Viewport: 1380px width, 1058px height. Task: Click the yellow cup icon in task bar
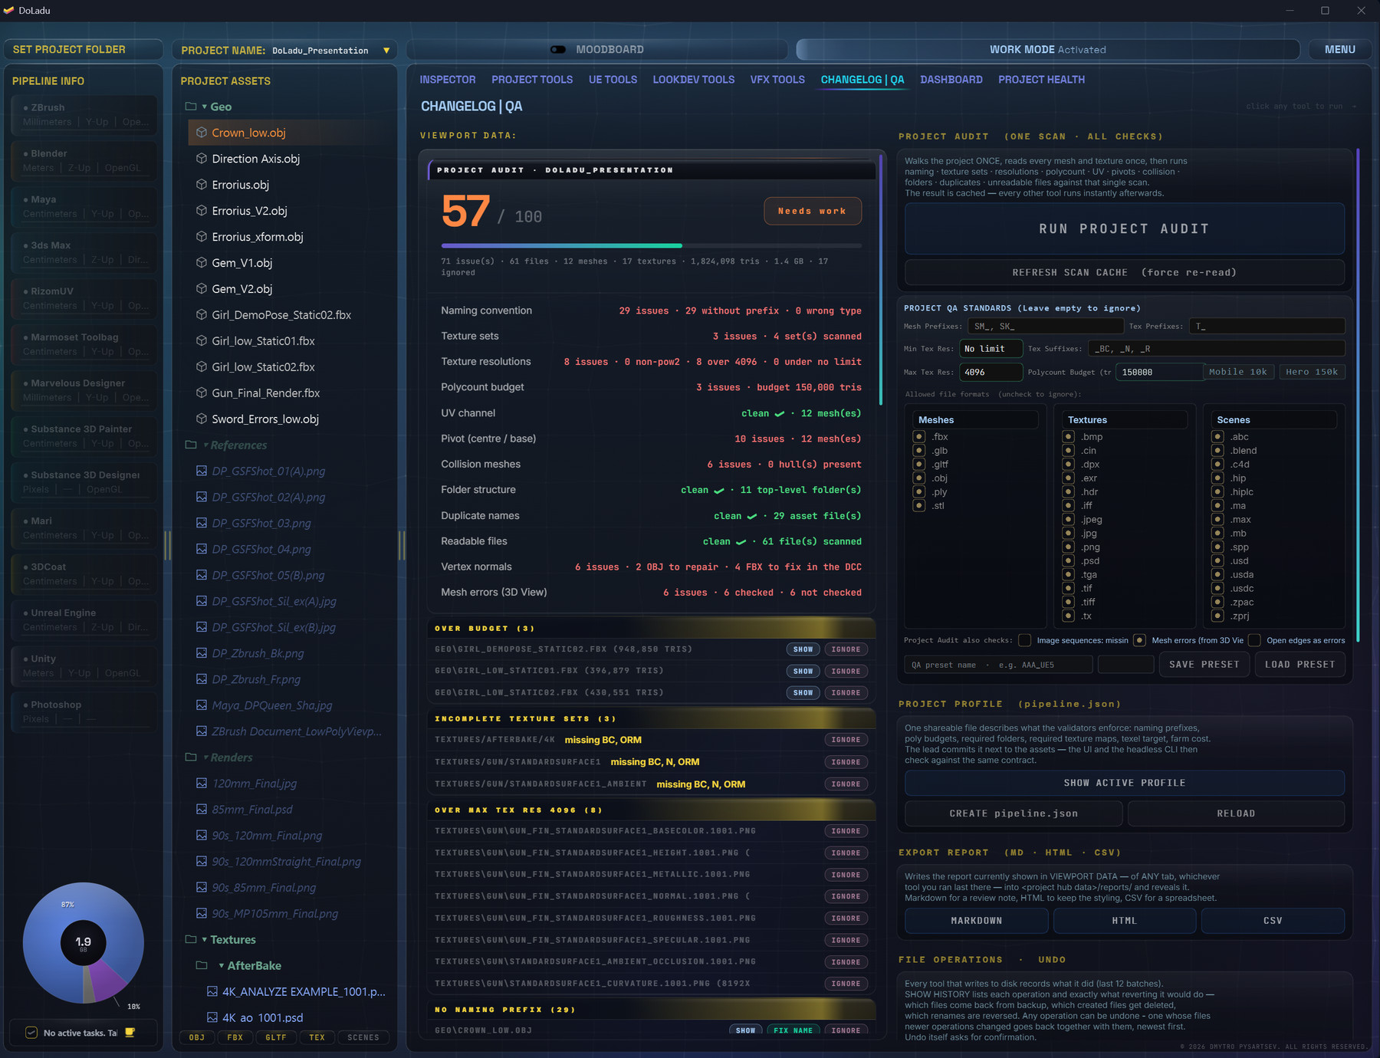[130, 1032]
